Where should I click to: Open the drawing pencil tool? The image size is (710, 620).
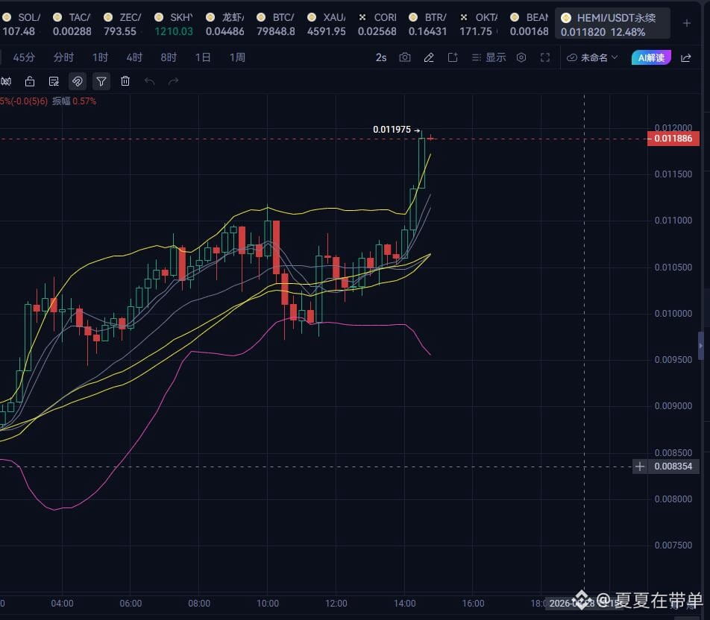[x=429, y=57]
